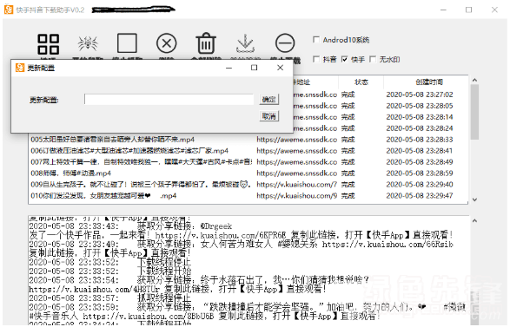Image resolution: width=510 pixels, height=327 pixels.
Task: Click the aweme address cell in 23:28:41 row
Action: [296, 151]
